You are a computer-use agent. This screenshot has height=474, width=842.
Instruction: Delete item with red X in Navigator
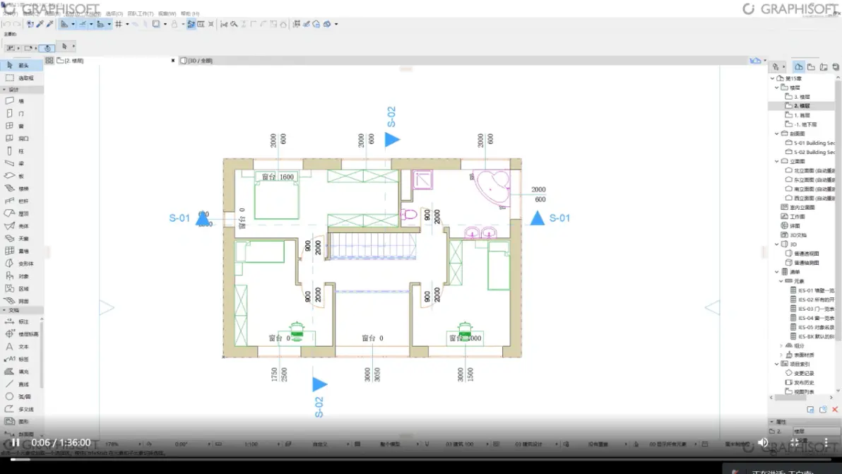click(x=835, y=410)
